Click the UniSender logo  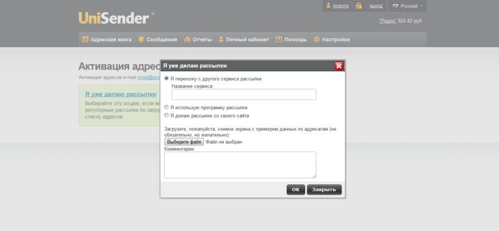click(x=117, y=18)
